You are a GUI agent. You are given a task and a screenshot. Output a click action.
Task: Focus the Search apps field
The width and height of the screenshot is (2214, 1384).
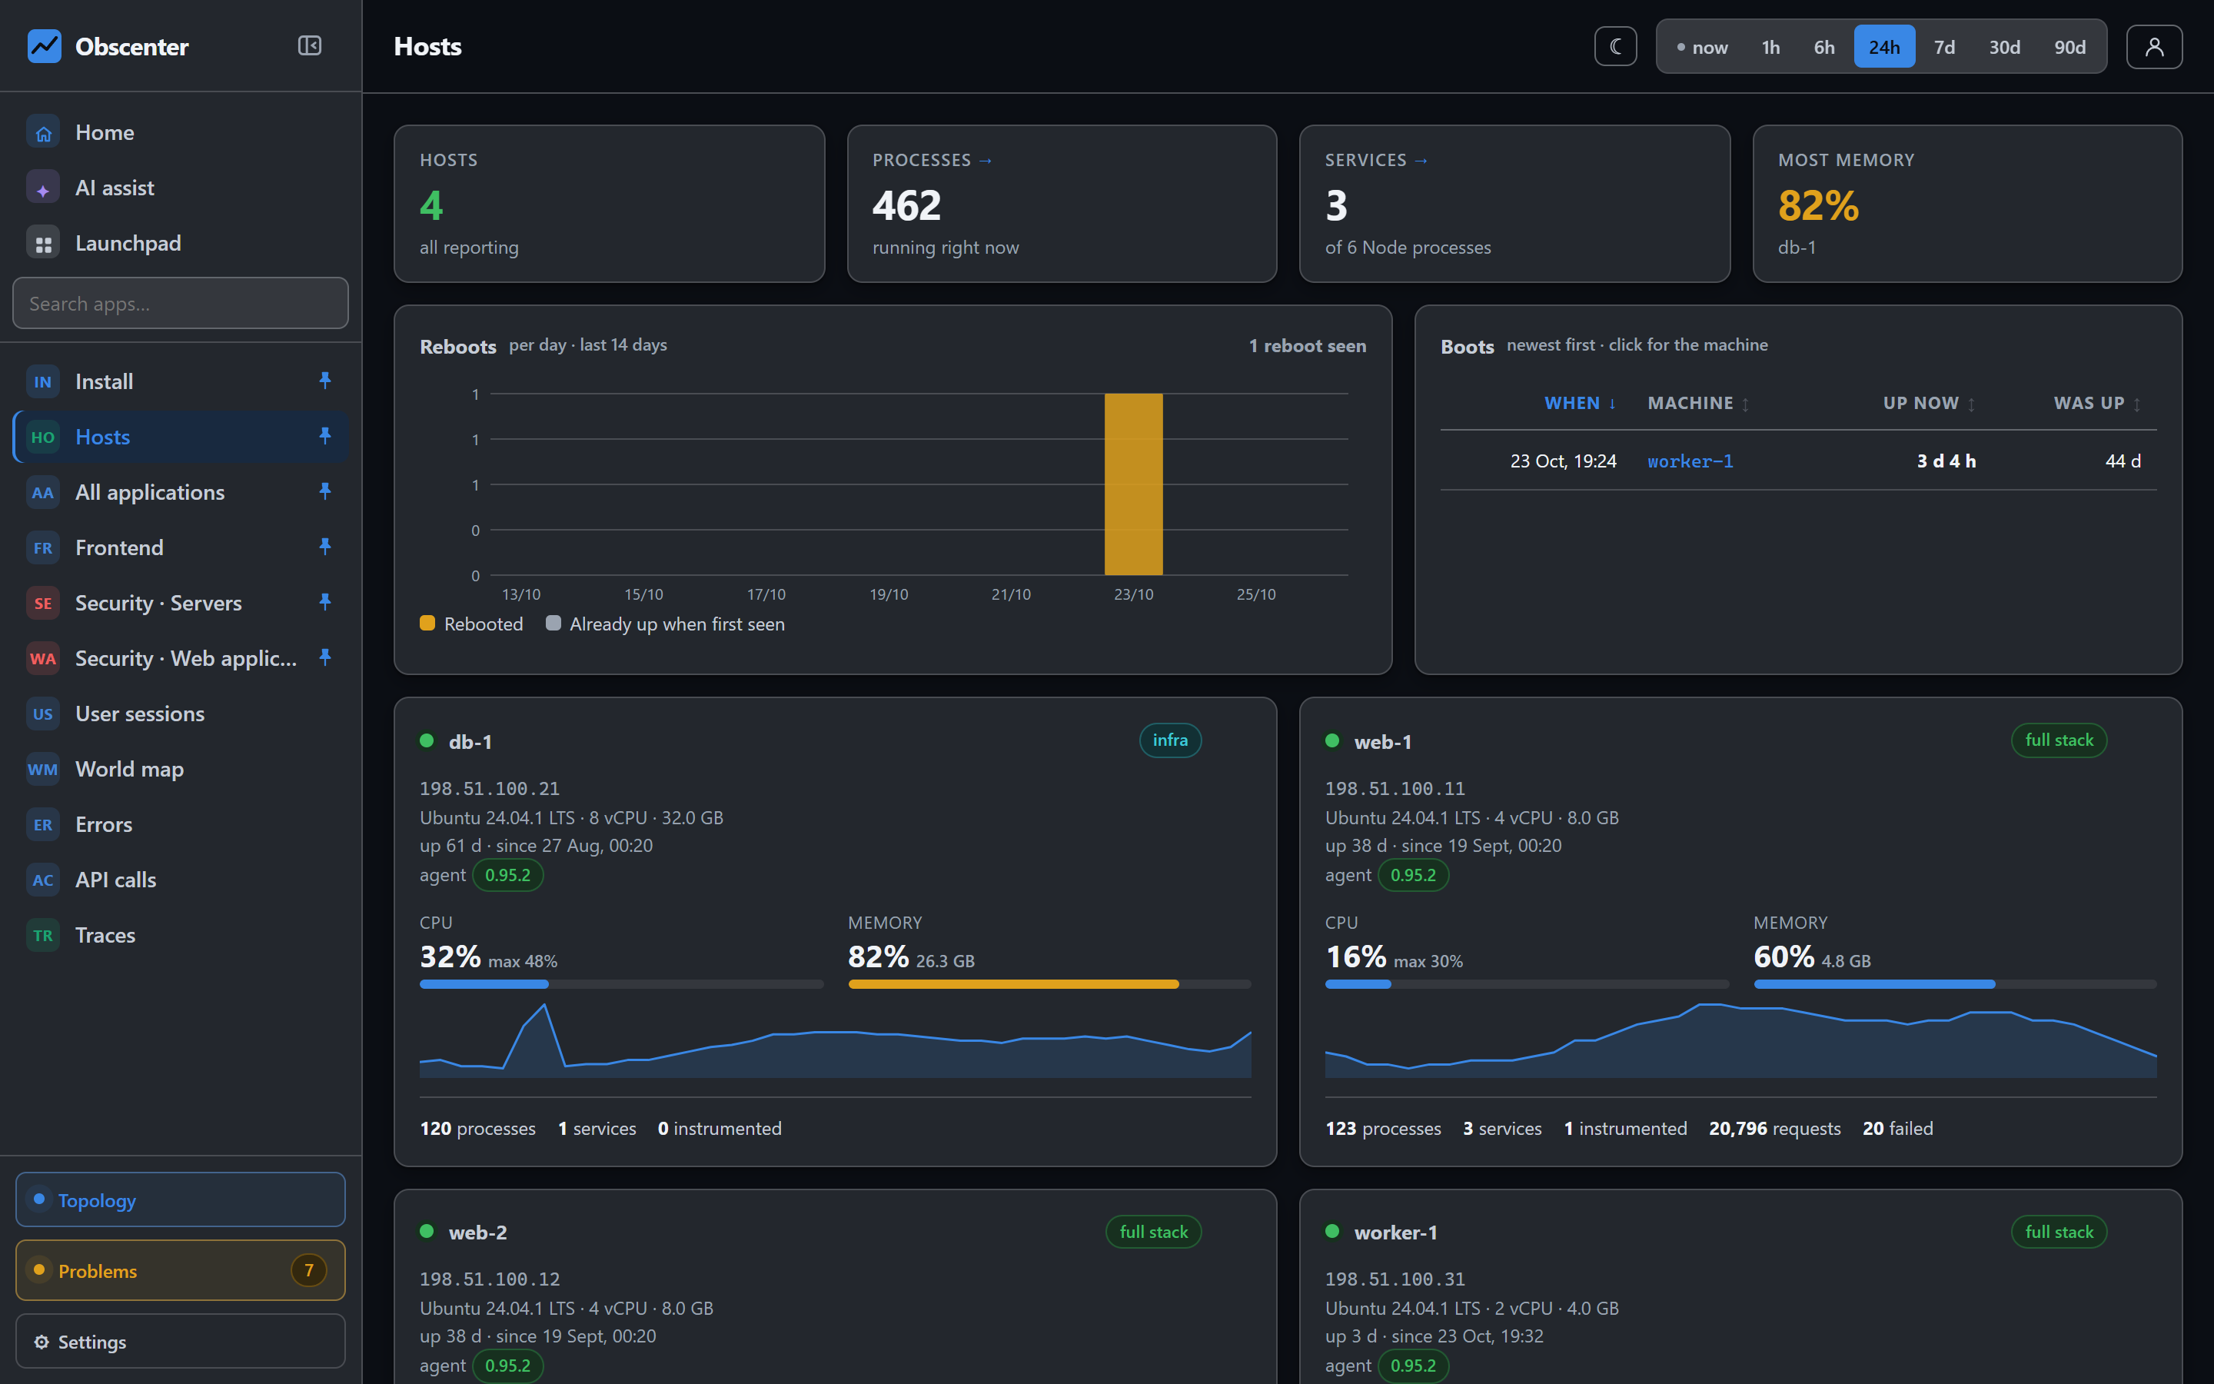180,303
